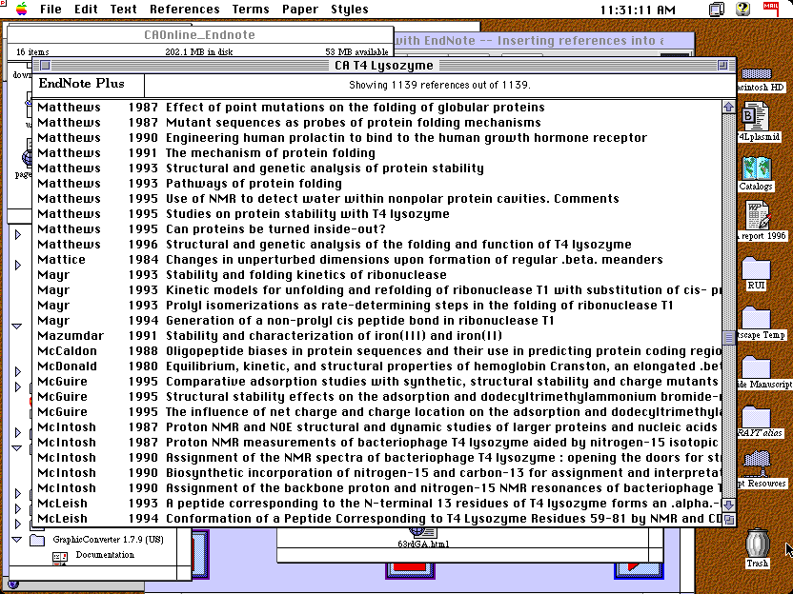
Task: Select the RUI folder icon
Action: 756,267
